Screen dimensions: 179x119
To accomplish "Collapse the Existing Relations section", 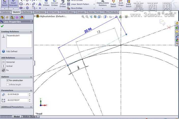I will point(31,32).
